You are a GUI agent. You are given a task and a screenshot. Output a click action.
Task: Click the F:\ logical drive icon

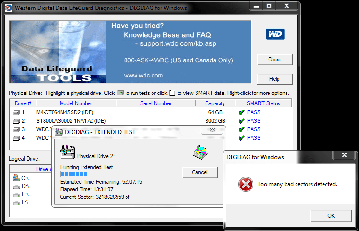(x=17, y=203)
